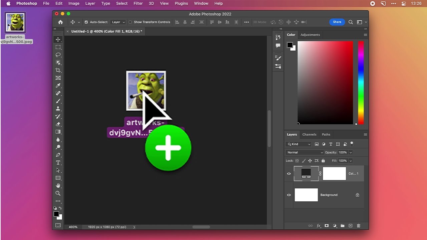The height and width of the screenshot is (240, 427).
Task: Select the Eyedropper tool
Action: pyautogui.click(x=58, y=86)
